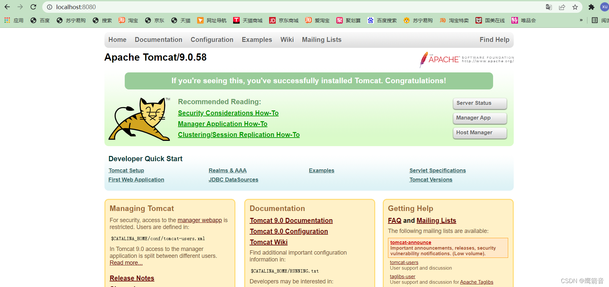
Task: Open Clustering/Session Replication How-To link
Action: point(239,135)
